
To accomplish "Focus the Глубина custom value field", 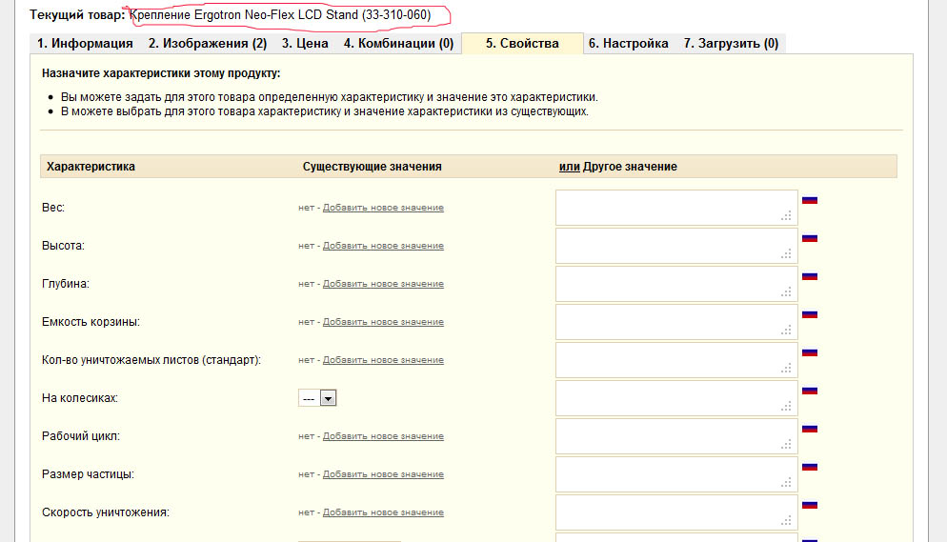I will (676, 284).
